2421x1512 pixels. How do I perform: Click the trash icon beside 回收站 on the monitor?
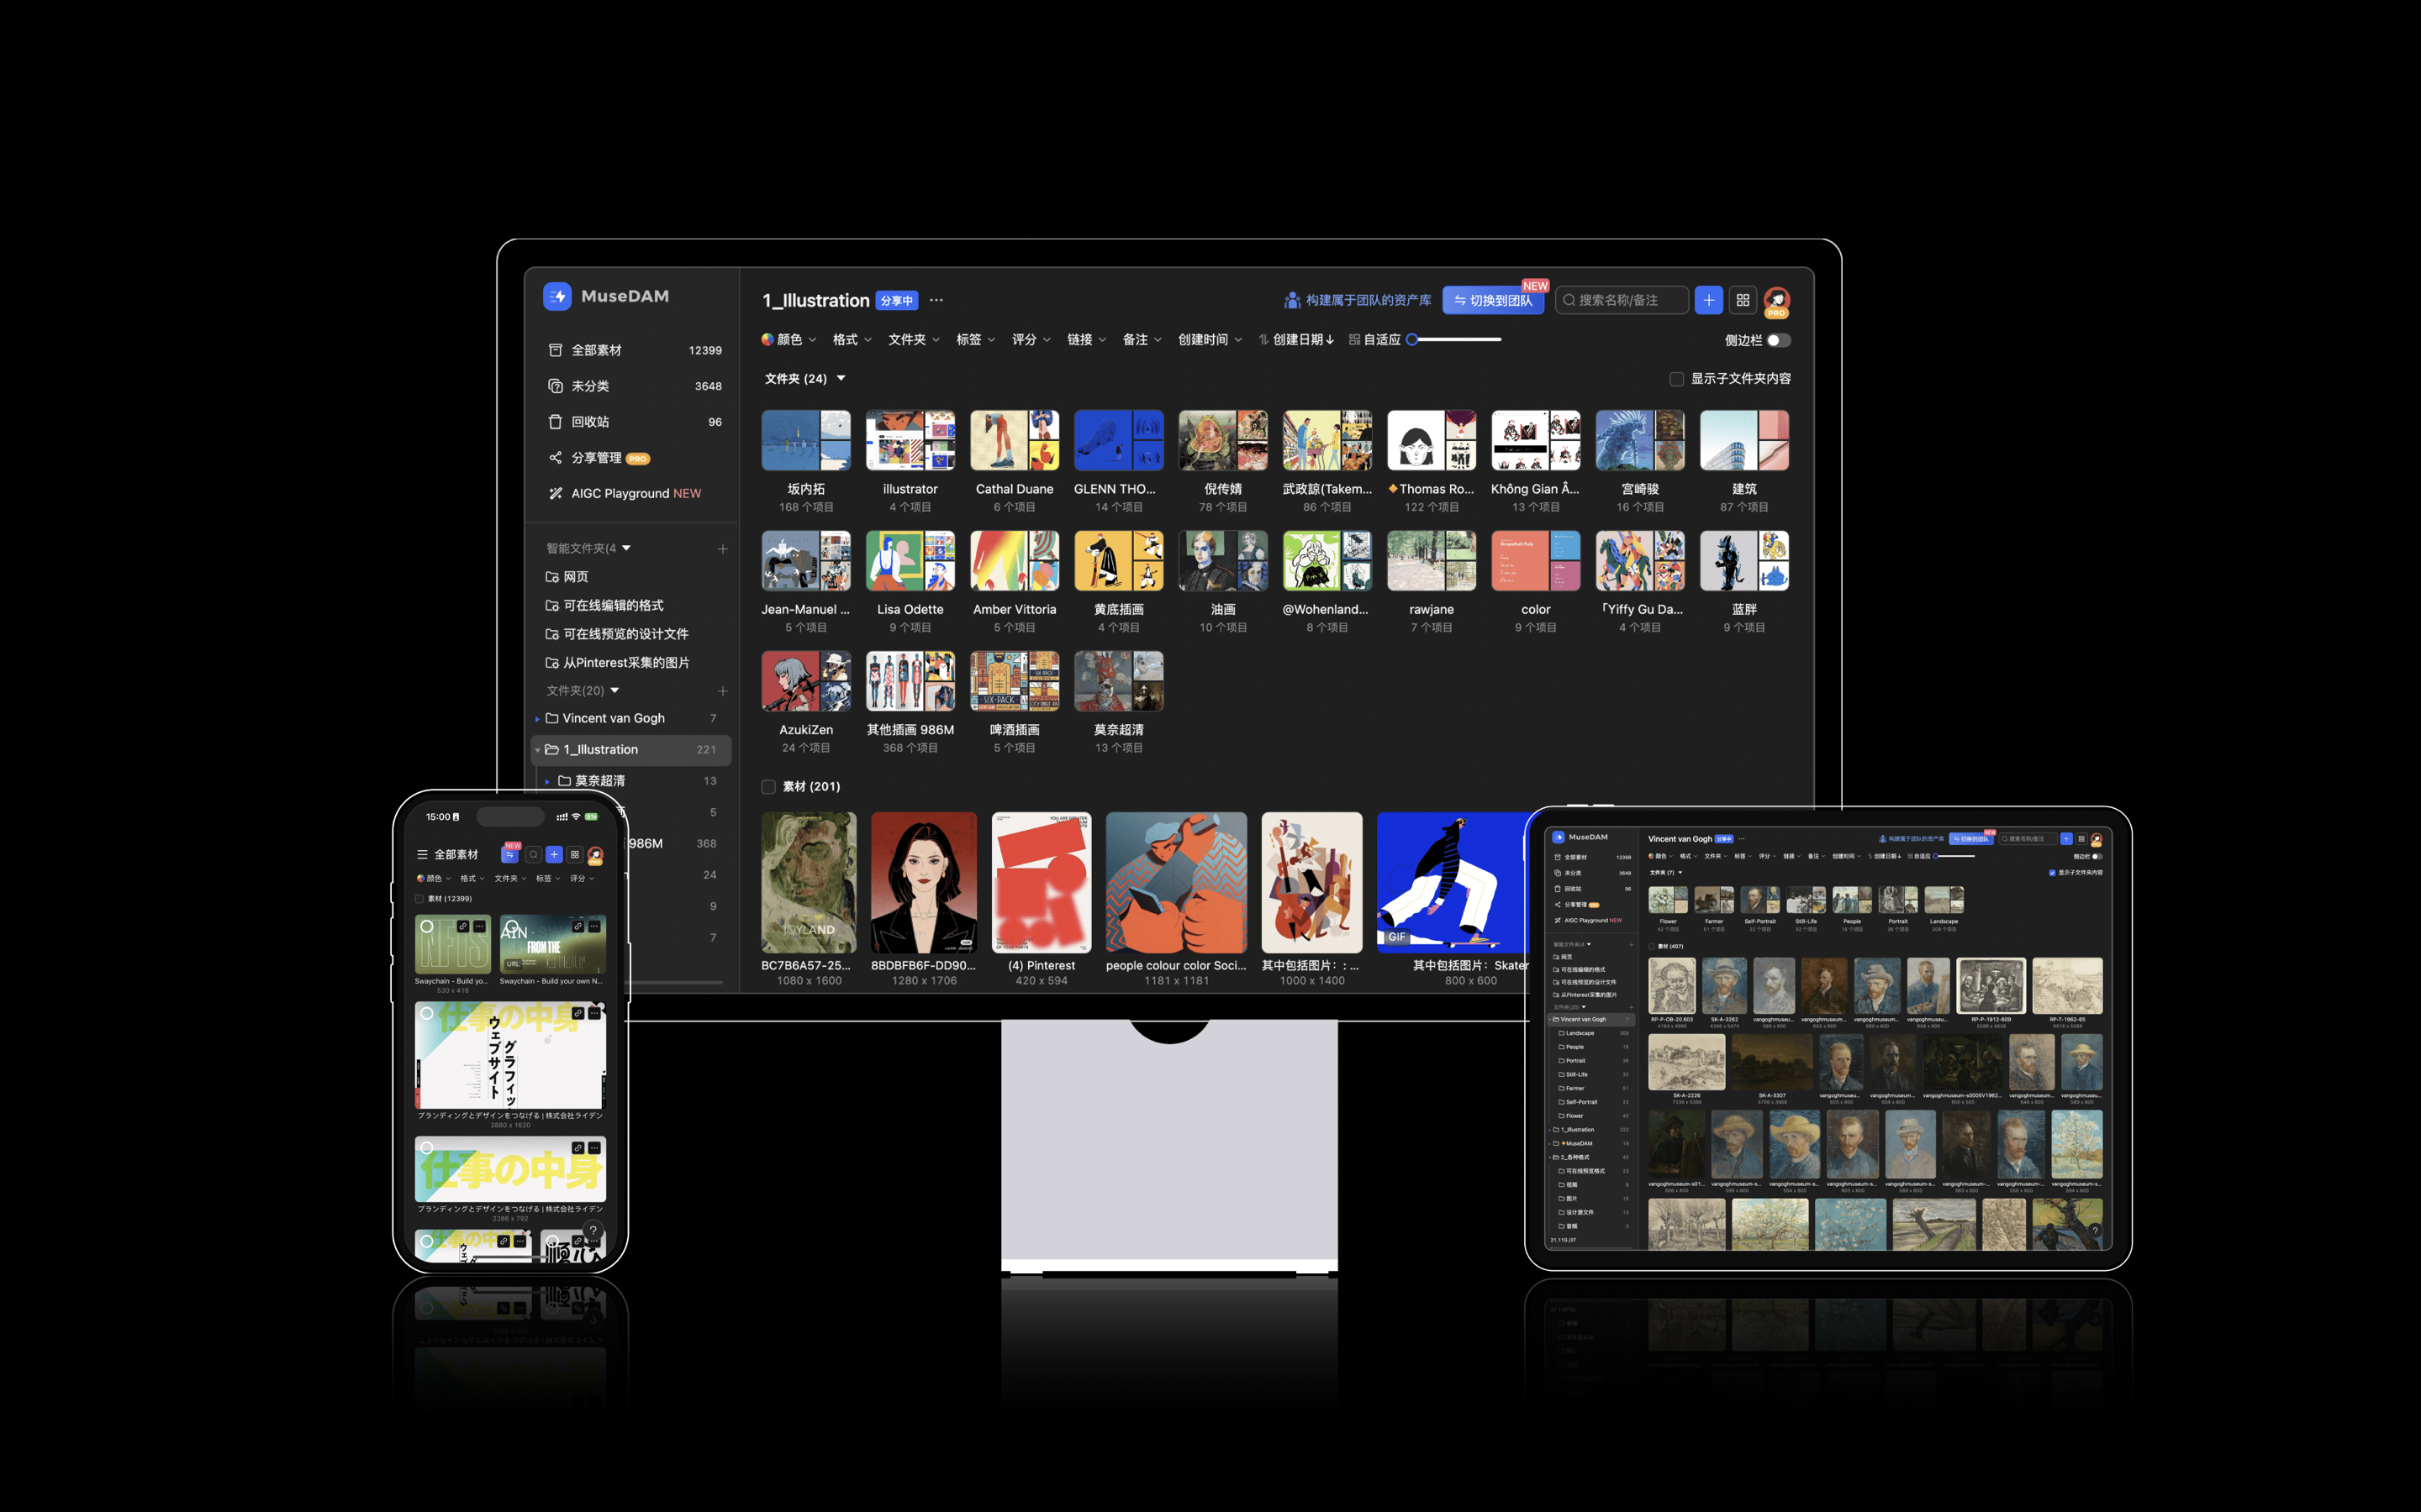555,422
